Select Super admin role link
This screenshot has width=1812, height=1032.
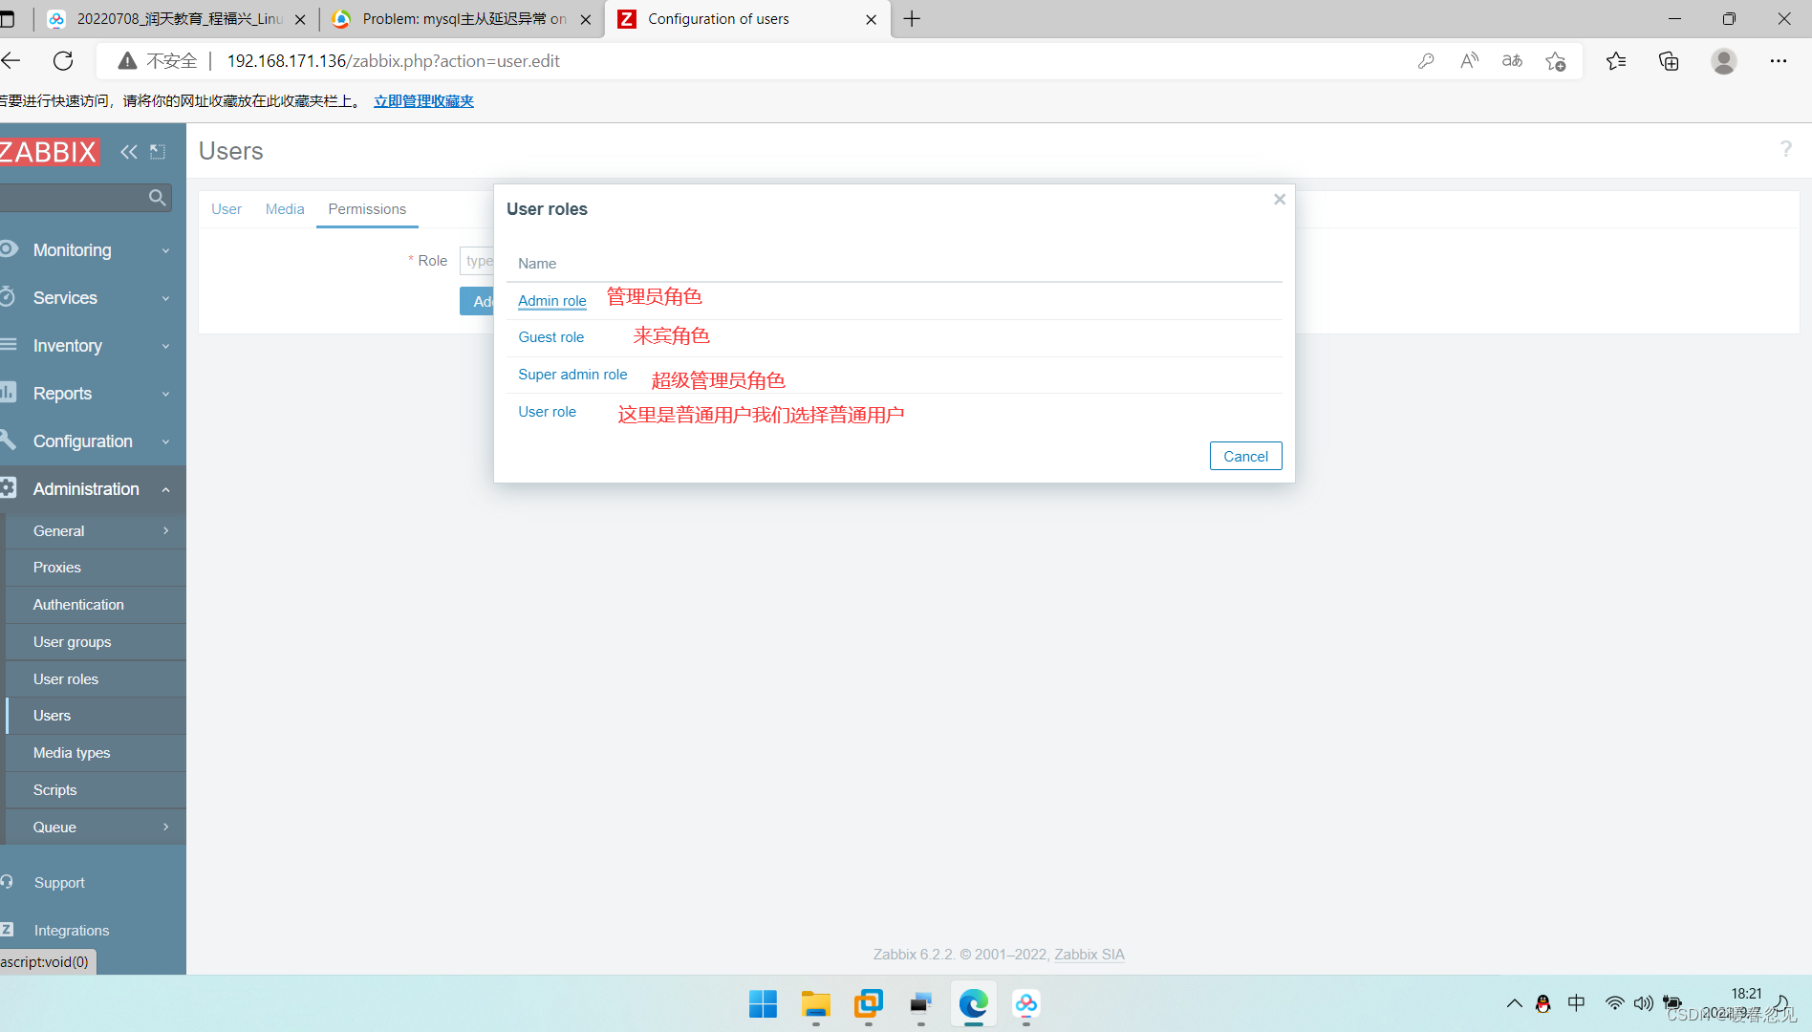point(572,375)
